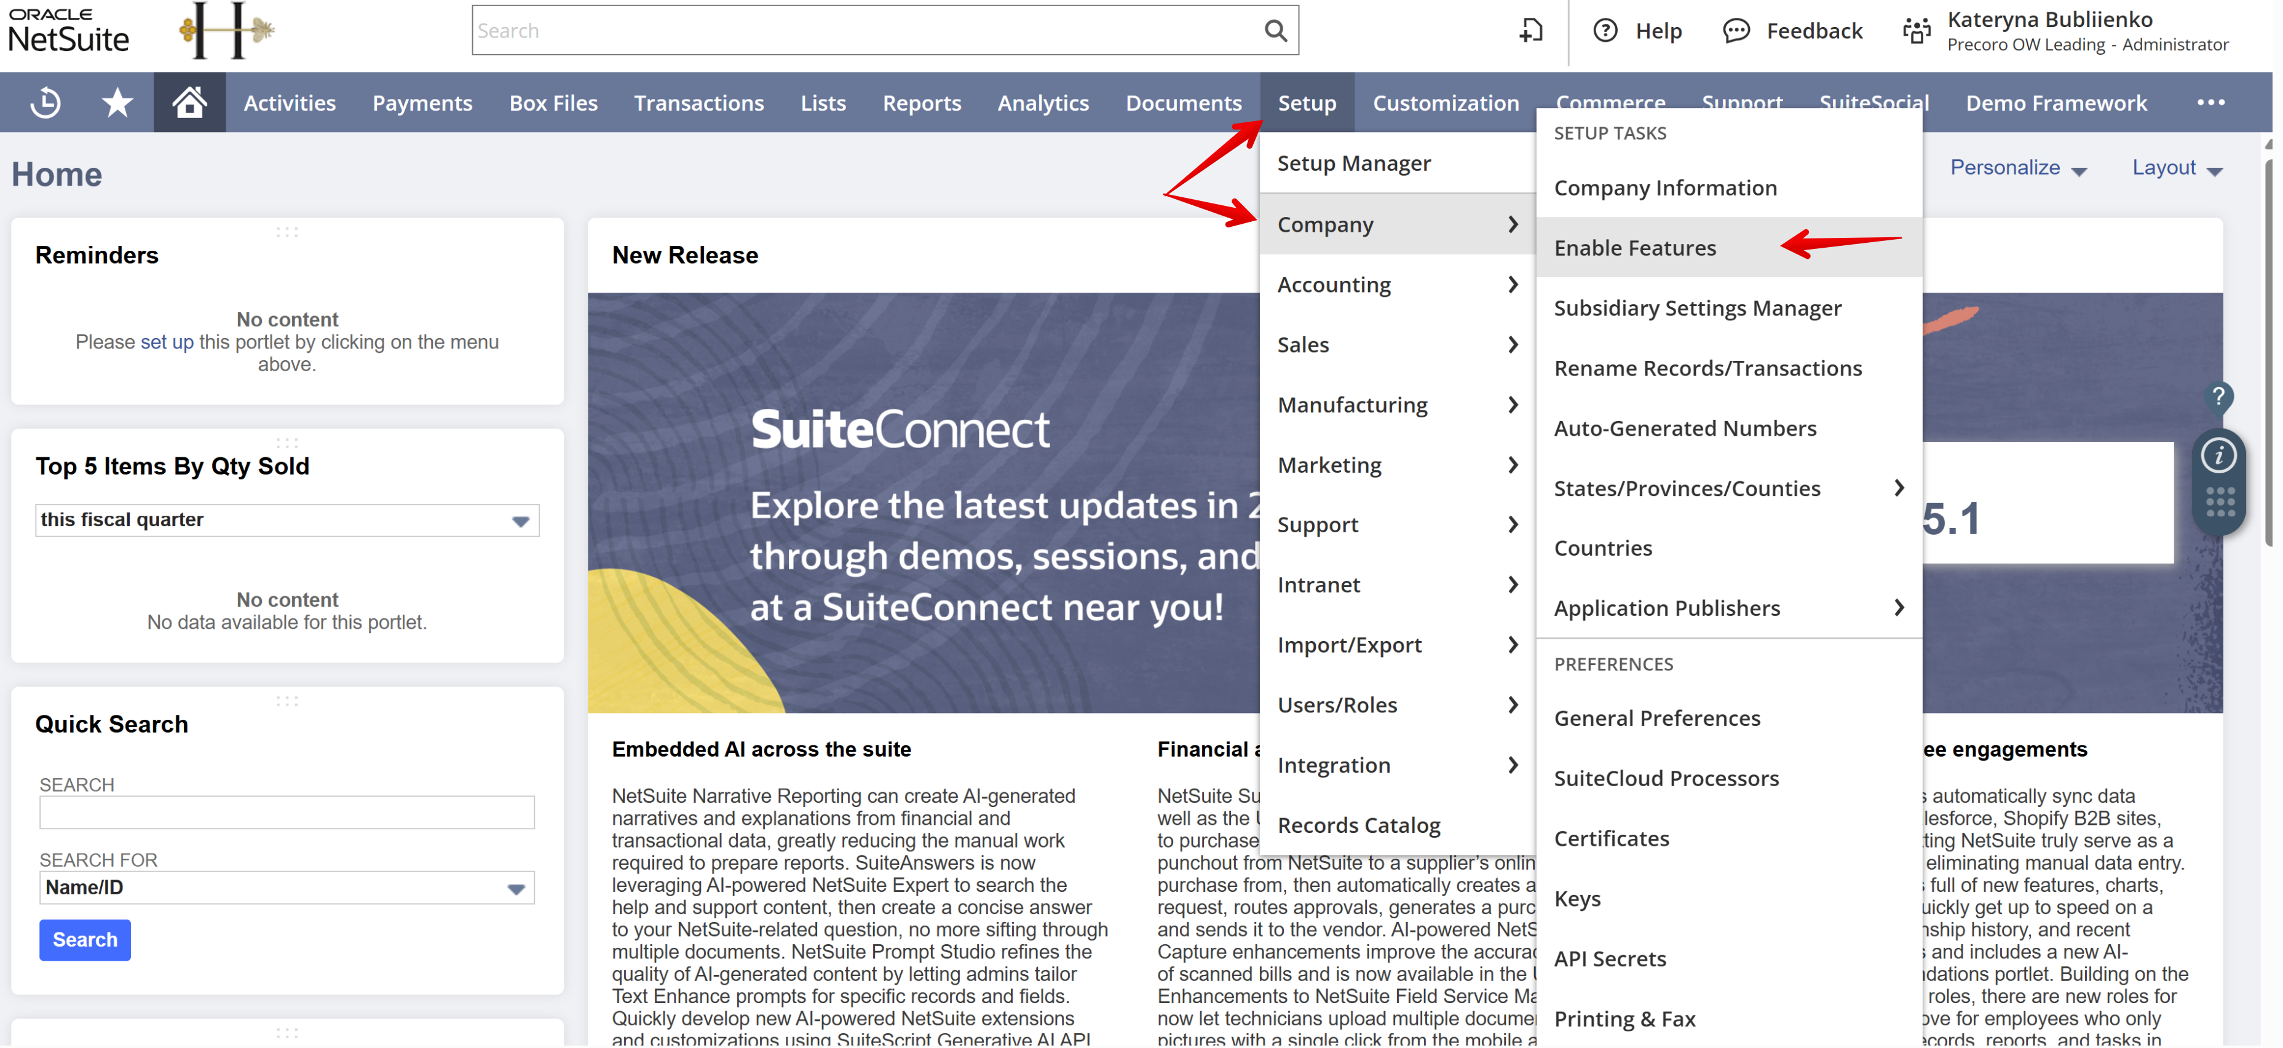Click the Quick Search portlet drag handle

pyautogui.click(x=287, y=701)
